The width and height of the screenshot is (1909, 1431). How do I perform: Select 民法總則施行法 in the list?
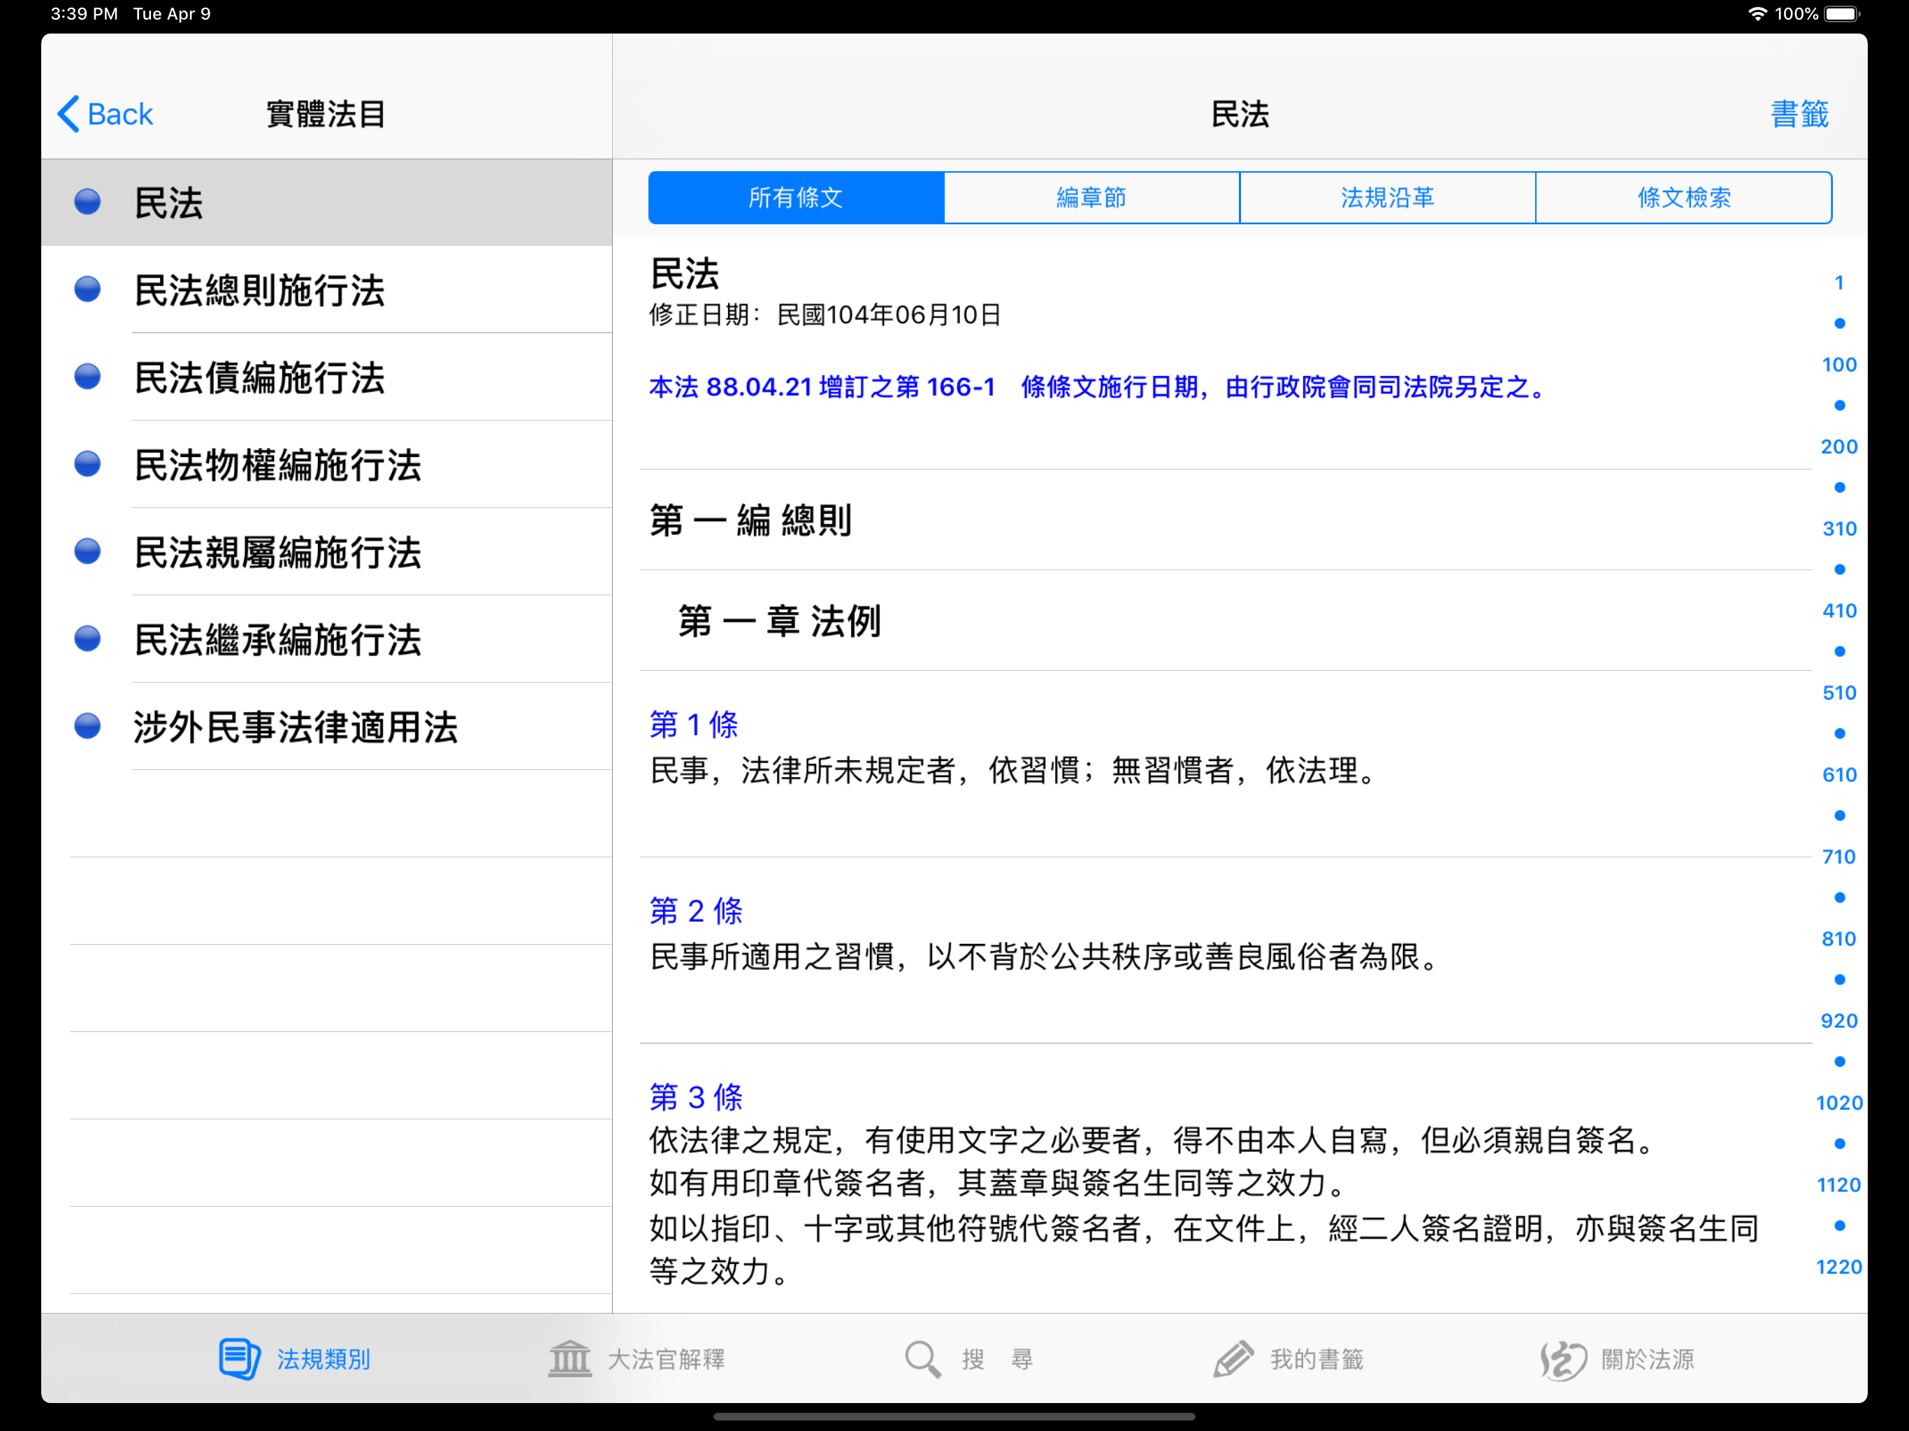327,290
